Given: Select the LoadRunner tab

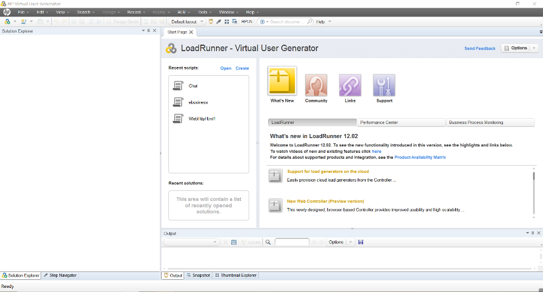Looking at the screenshot, I should (x=312, y=122).
